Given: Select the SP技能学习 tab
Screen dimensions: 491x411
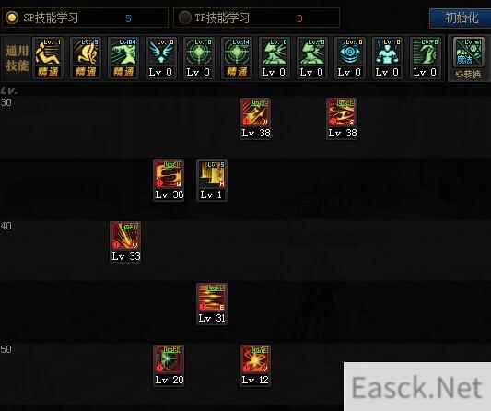Looking at the screenshot, I should pos(85,18).
